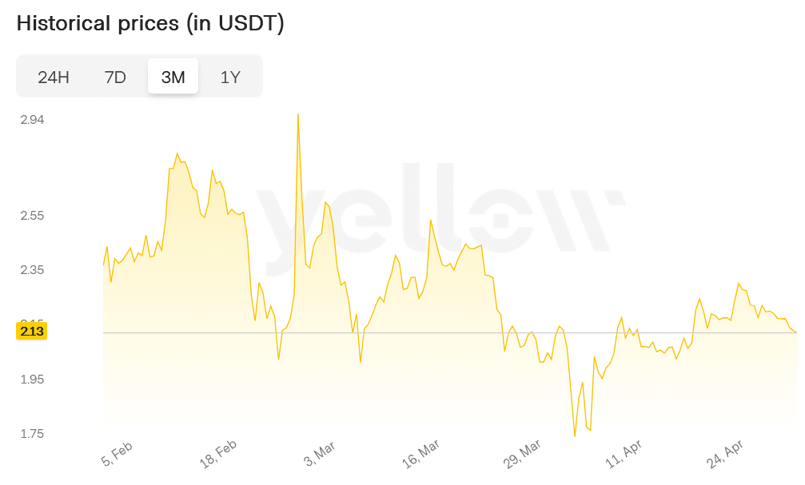Image resolution: width=805 pixels, height=485 pixels.
Task: Switch to the 1Y time range
Action: point(230,76)
